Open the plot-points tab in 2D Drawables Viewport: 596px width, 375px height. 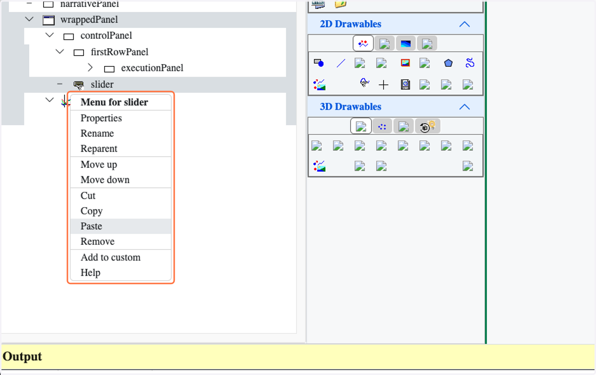coord(364,44)
